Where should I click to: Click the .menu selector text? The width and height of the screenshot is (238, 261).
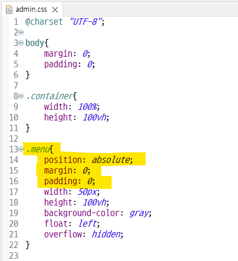(38, 149)
